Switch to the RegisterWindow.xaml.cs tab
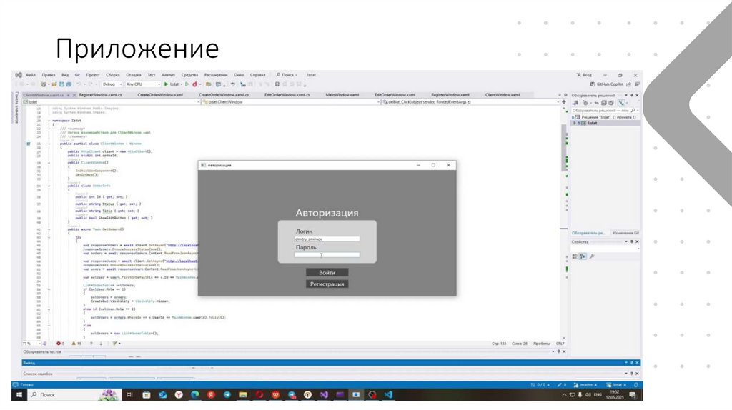Viewport: 732px width, 410px height. [100, 95]
